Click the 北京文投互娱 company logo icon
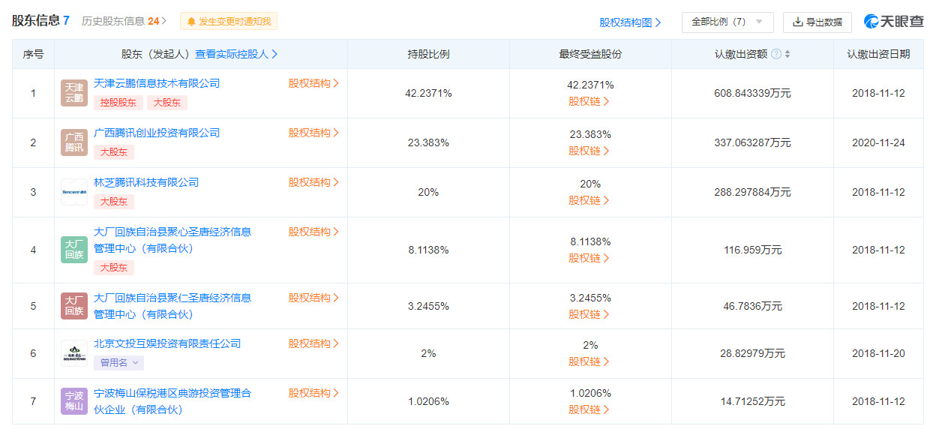Viewport: 936px width, 441px height. click(74, 353)
